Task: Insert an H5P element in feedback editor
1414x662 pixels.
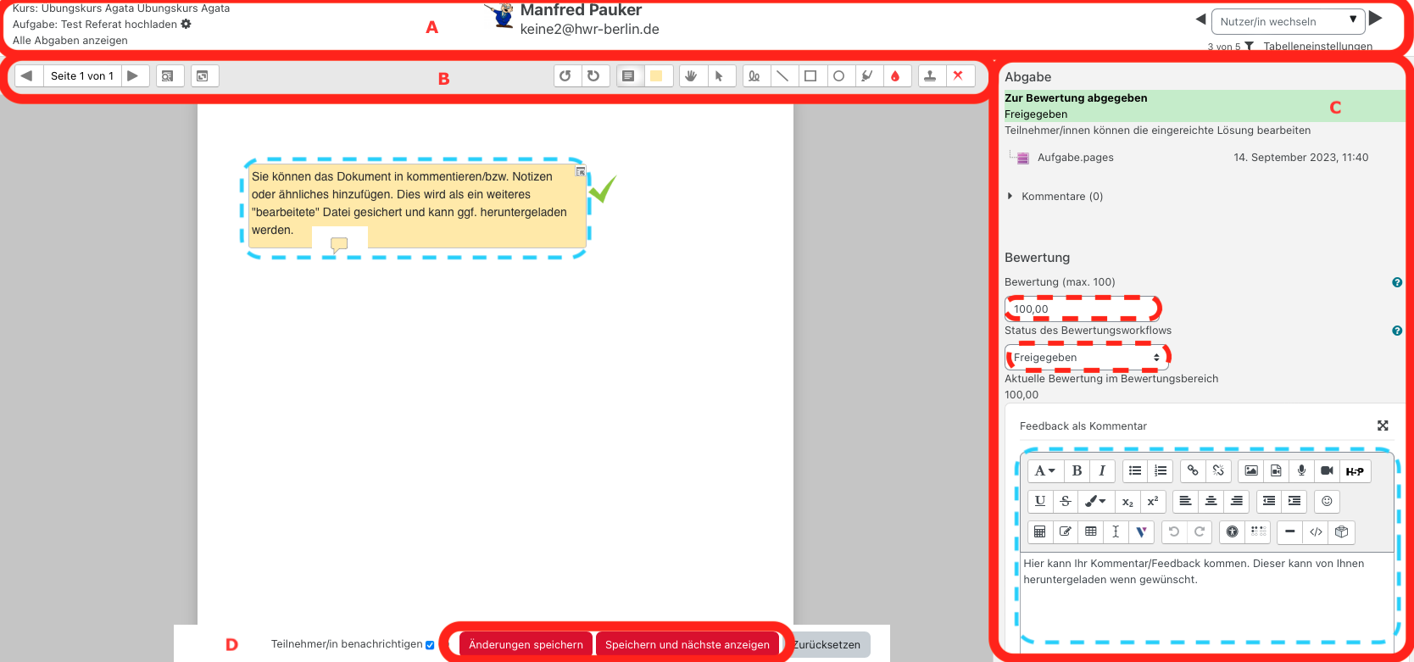Action: coord(1354,471)
